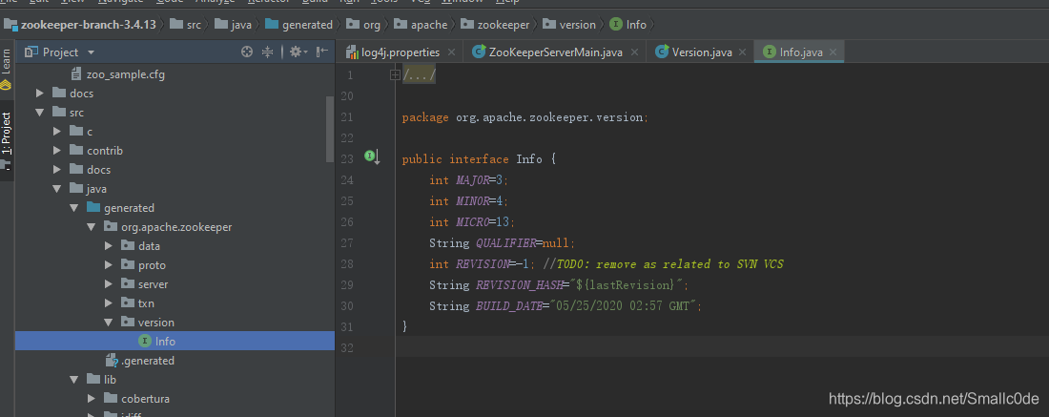Expand the data package
The width and height of the screenshot is (1049, 417).
pyautogui.click(x=109, y=245)
